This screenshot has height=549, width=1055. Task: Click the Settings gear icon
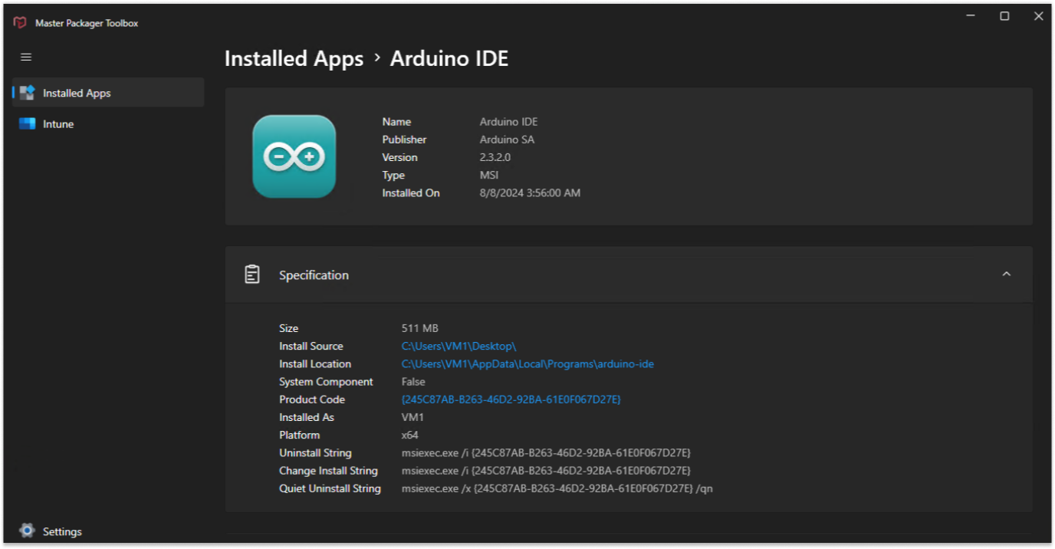tap(28, 531)
